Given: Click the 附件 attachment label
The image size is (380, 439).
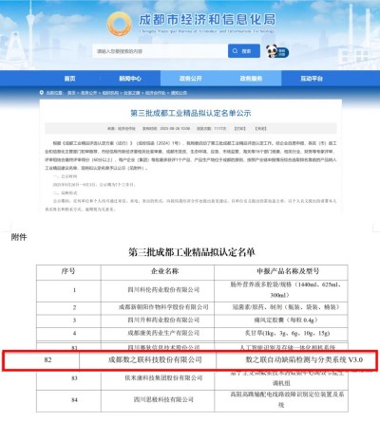Looking at the screenshot, I should pyautogui.click(x=19, y=237).
